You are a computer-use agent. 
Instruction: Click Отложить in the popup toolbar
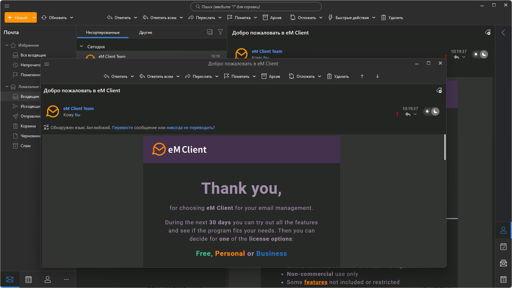[x=301, y=77]
